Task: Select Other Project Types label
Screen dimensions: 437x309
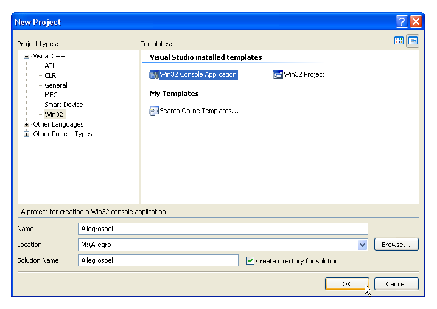Action: pyautogui.click(x=63, y=134)
